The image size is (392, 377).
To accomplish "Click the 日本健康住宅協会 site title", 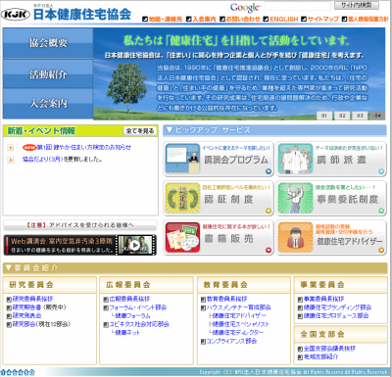I will coord(82,15).
